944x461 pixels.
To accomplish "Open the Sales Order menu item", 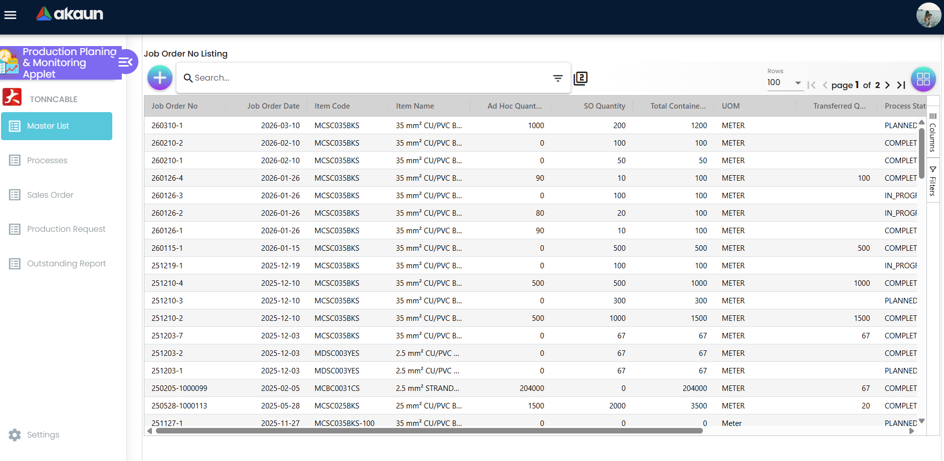I will click(50, 195).
